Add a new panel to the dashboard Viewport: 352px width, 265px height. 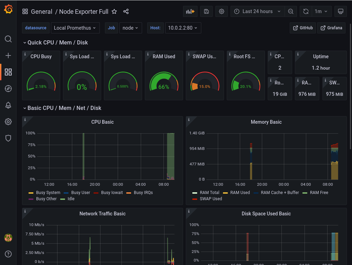190,11
